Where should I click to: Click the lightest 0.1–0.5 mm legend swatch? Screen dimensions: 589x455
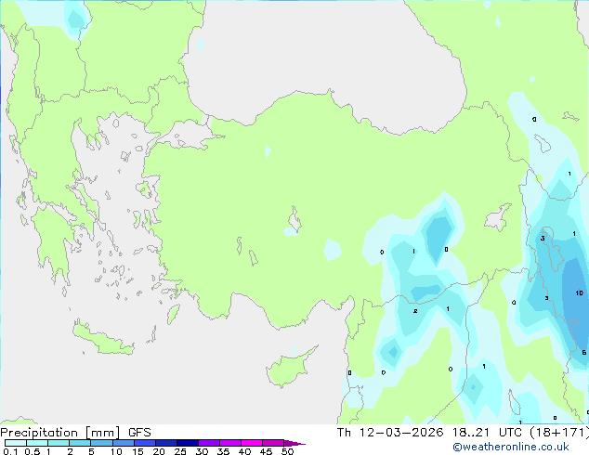pos(16,443)
